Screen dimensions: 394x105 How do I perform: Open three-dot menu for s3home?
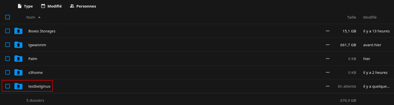click(327, 72)
